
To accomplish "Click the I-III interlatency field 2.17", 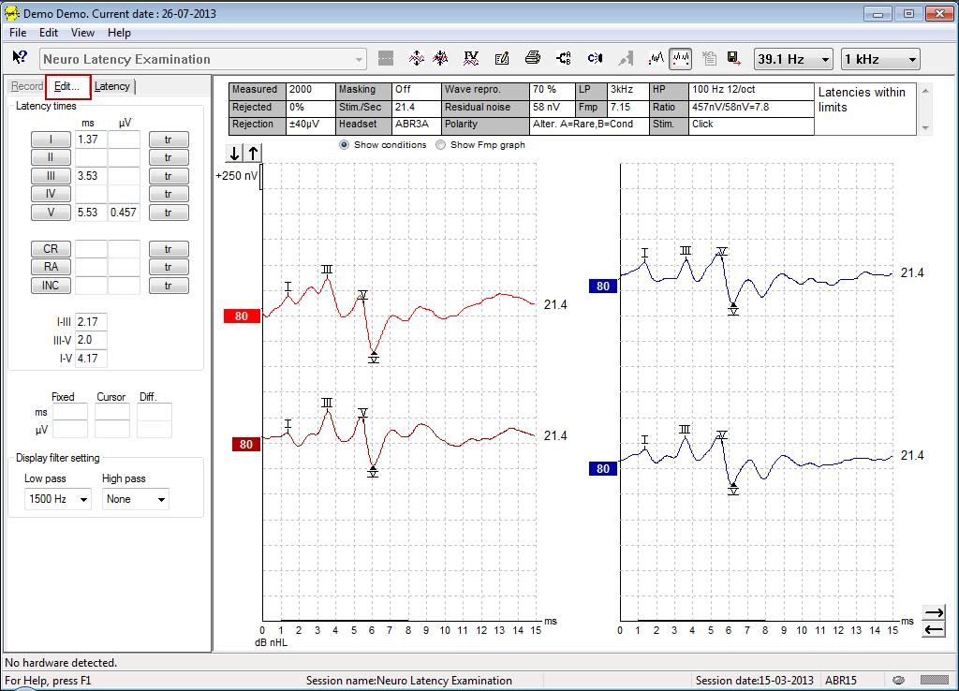I will [91, 322].
